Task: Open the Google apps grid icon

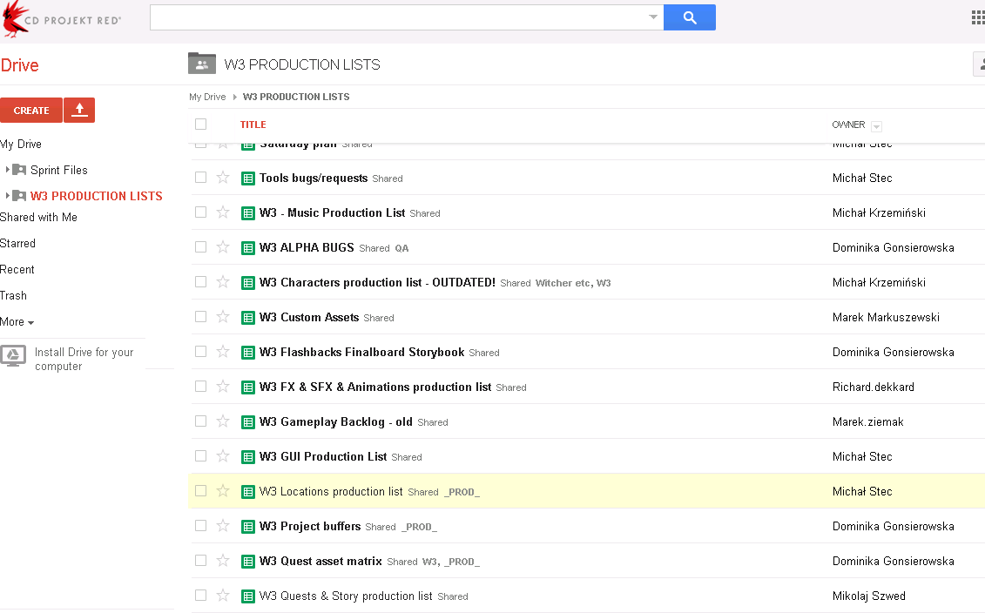Action: [x=977, y=17]
